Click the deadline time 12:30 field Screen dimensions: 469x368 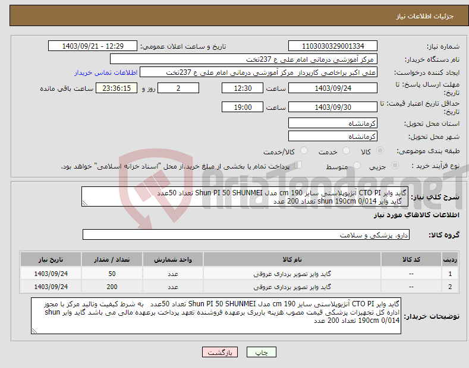[x=243, y=88]
